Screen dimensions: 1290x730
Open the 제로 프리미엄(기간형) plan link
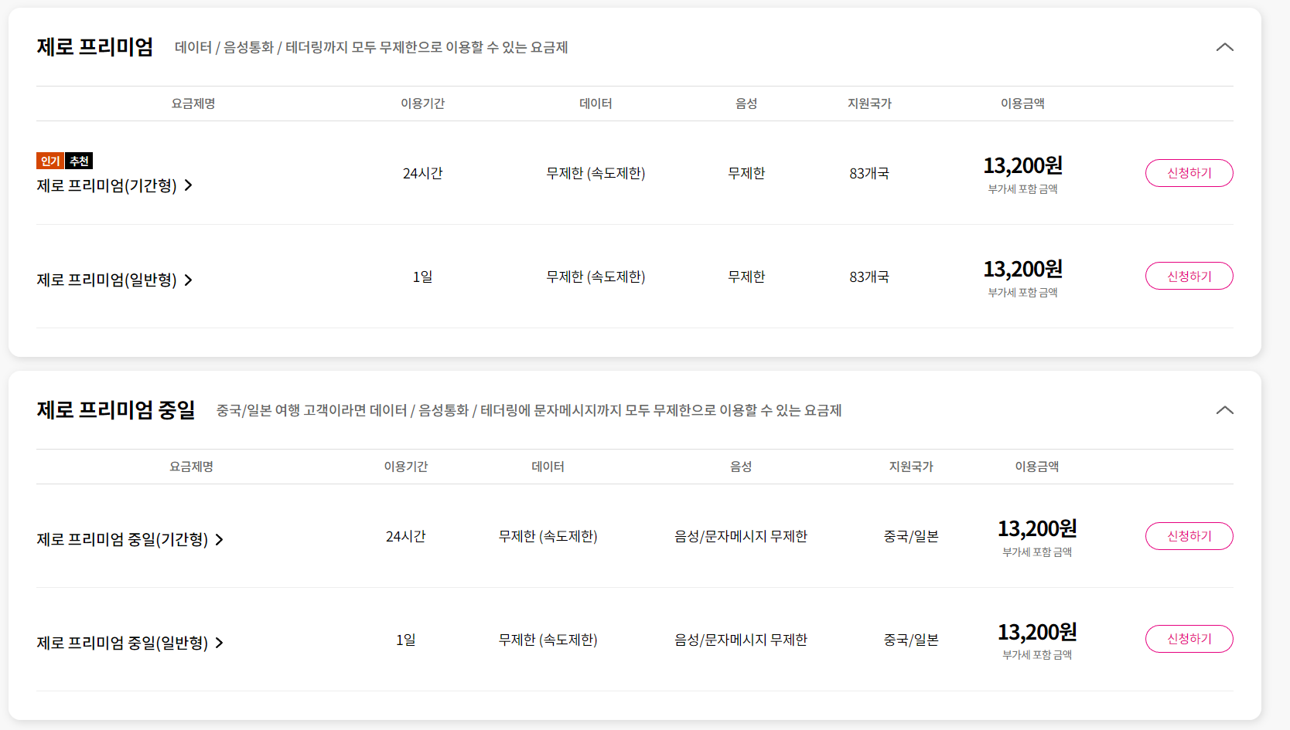(108, 185)
